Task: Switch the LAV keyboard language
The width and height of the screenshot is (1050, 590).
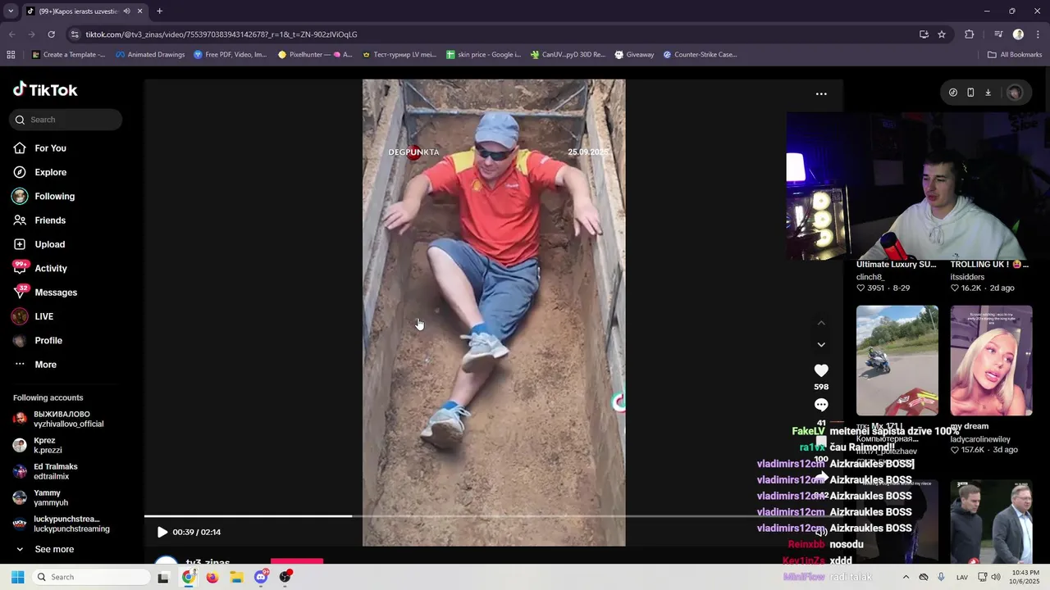Action: pos(962,577)
